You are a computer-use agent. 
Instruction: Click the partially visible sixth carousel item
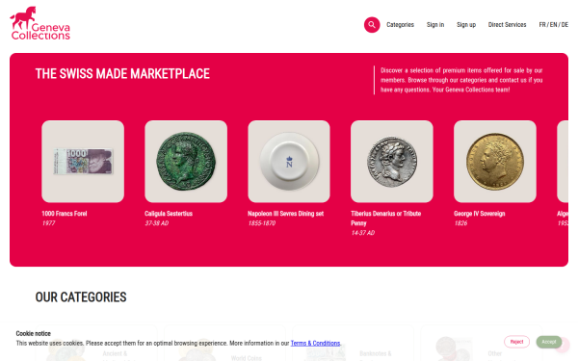point(563,162)
